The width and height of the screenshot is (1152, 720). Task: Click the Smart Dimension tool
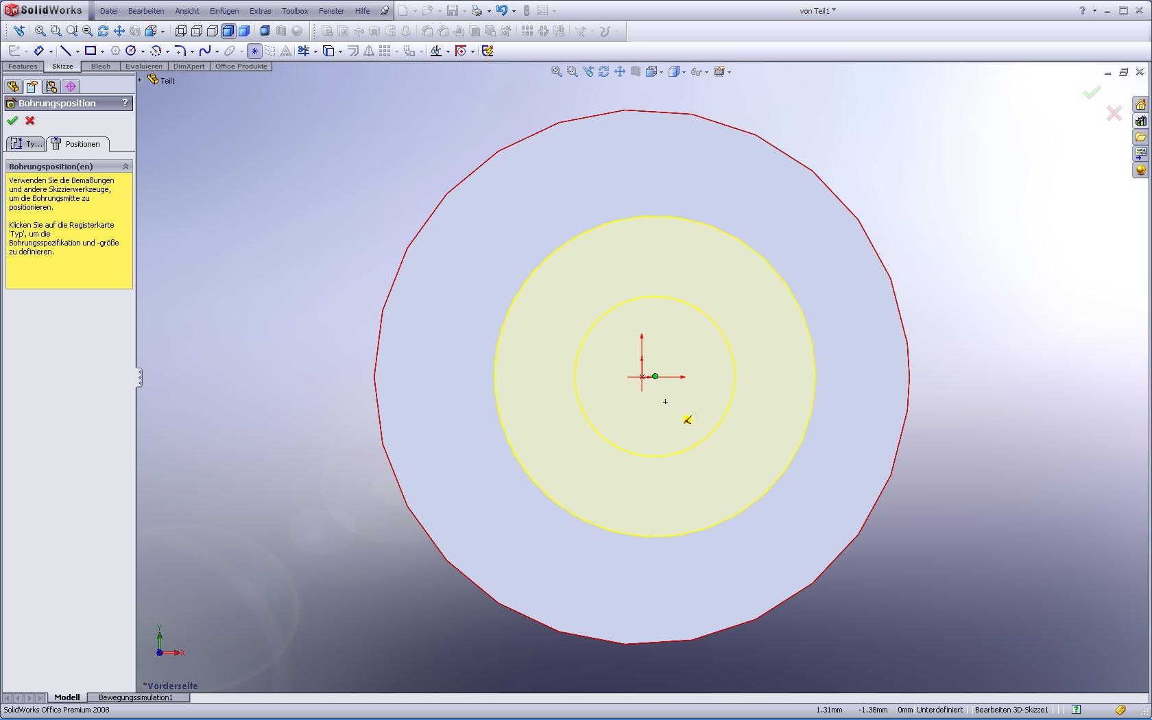coord(38,51)
